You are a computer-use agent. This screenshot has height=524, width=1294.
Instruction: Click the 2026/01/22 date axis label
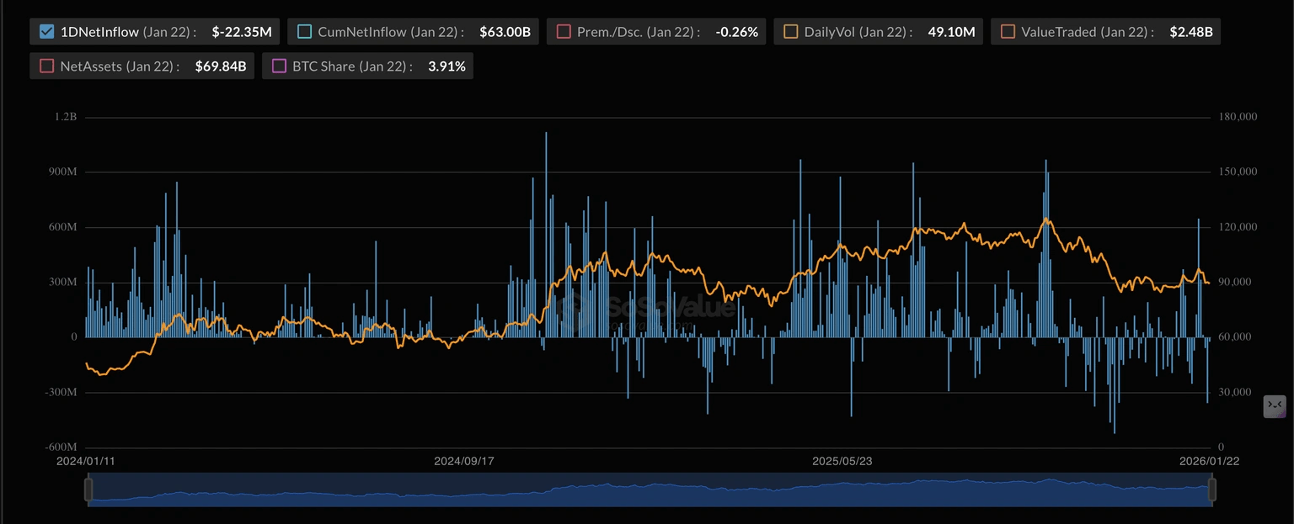coord(1210,461)
